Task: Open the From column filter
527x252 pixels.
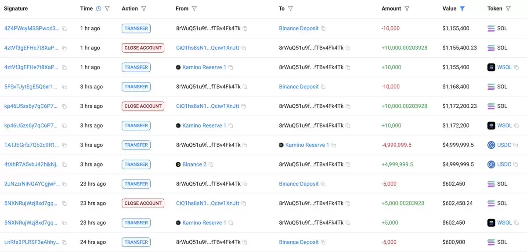Action: [195, 8]
